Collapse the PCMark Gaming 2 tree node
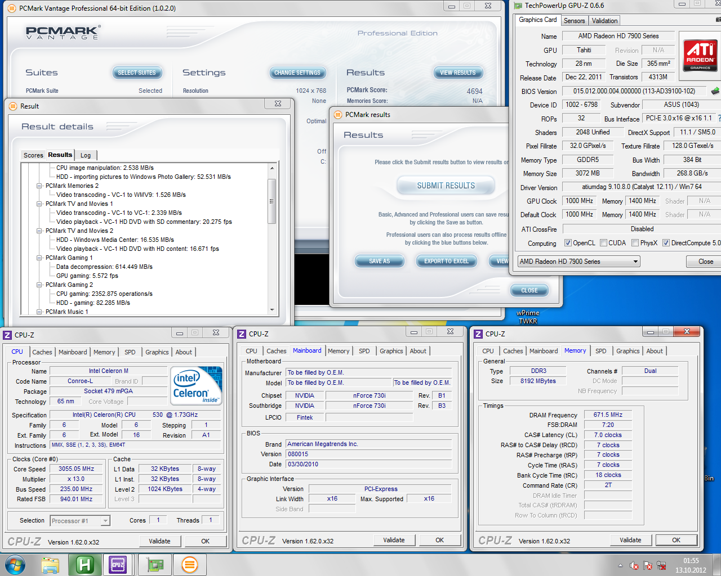This screenshot has width=721, height=576. 39,285
